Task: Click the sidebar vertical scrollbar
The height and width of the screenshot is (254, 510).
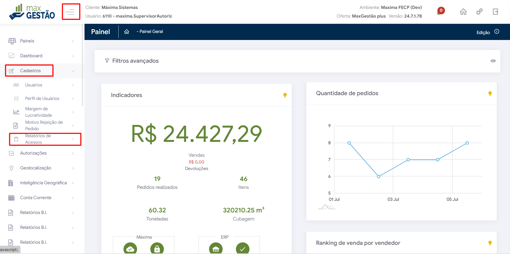Action: click(x=82, y=65)
